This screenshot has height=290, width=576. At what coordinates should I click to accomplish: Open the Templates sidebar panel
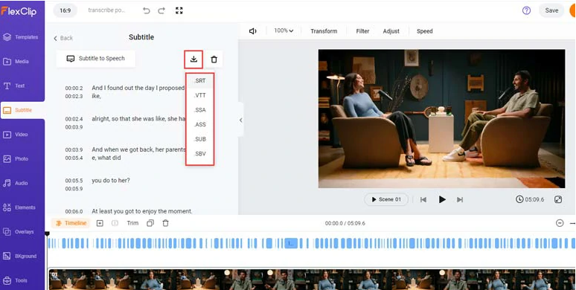(21, 37)
